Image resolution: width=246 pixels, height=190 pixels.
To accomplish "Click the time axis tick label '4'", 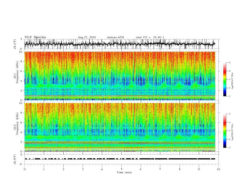I will coord(102,169).
